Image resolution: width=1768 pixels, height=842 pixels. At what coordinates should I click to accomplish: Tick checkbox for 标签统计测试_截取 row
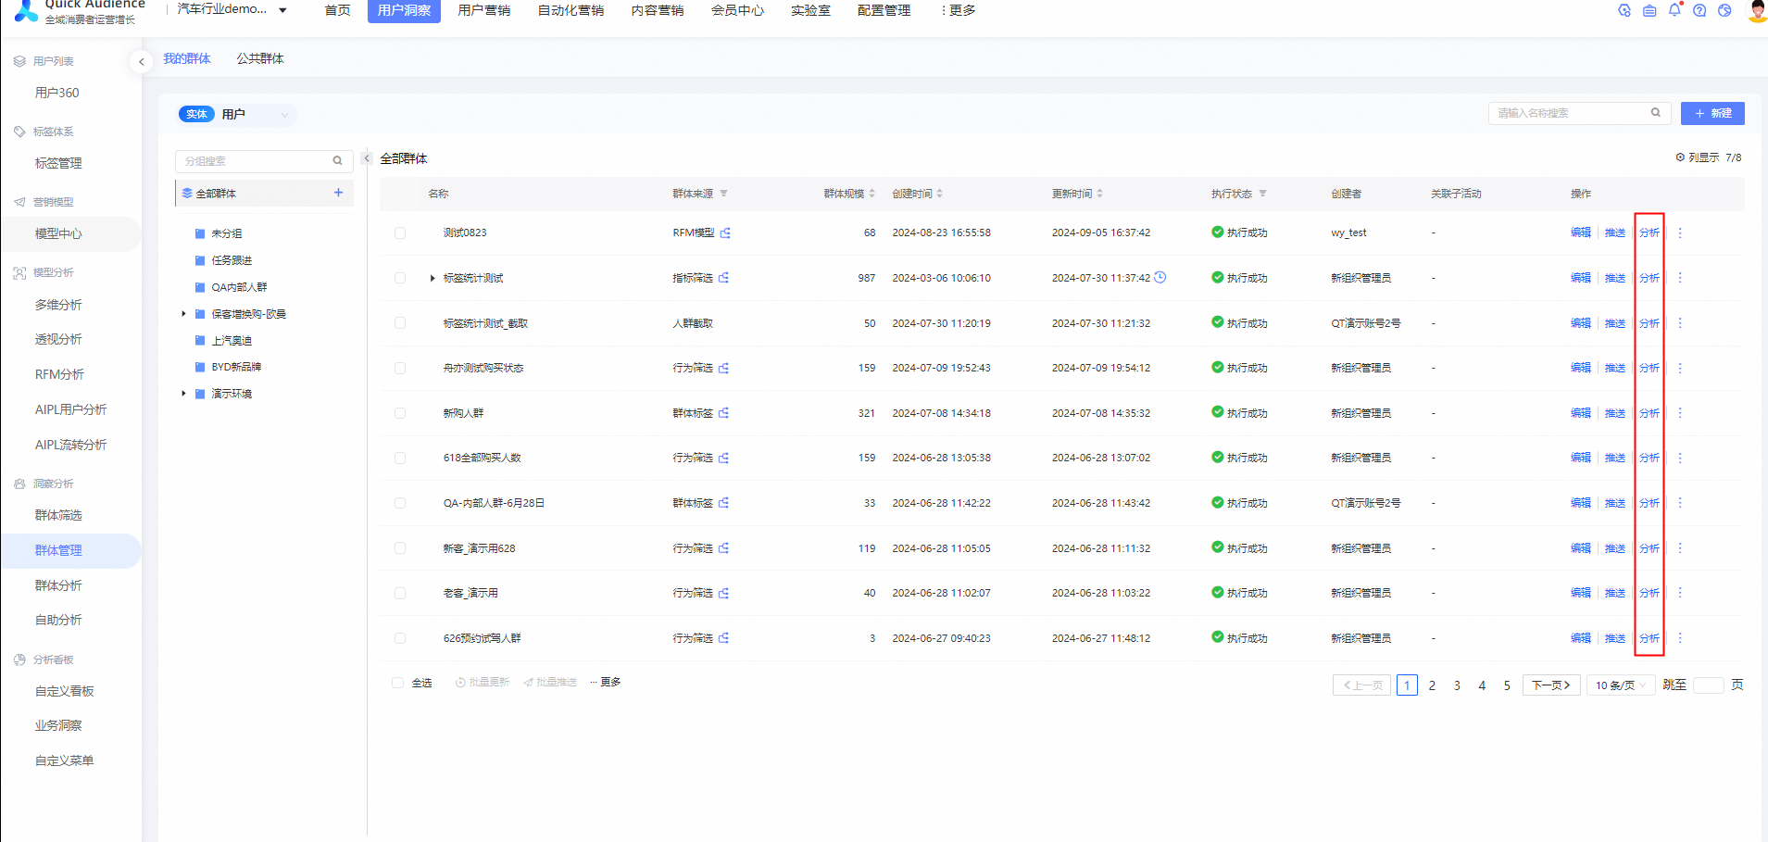pos(400,323)
